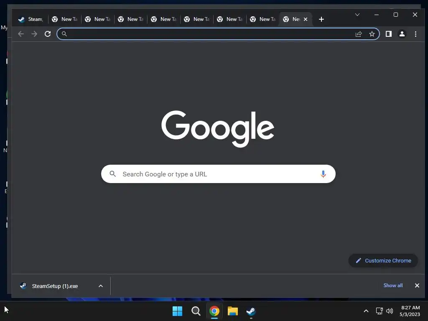Open the clock showing 8:27 AM
Viewport: 428px width, 321px height.
click(x=410, y=311)
